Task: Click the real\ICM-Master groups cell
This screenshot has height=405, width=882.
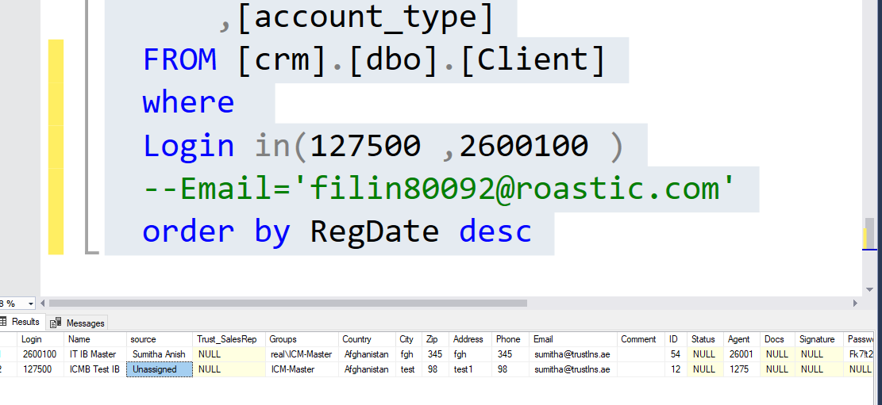Action: 301,354
